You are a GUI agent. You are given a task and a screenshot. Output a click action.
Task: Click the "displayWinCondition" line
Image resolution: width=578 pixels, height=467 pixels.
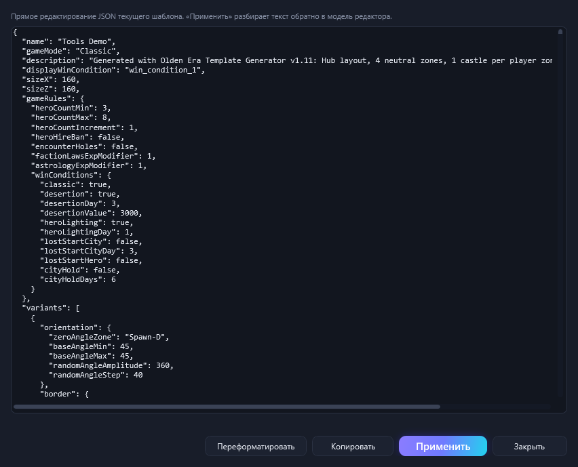[x=113, y=70]
